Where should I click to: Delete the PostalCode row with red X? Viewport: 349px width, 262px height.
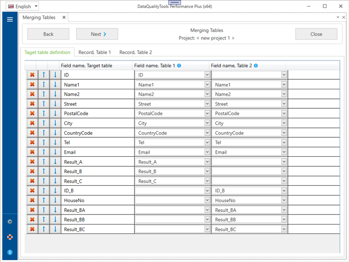(x=32, y=113)
